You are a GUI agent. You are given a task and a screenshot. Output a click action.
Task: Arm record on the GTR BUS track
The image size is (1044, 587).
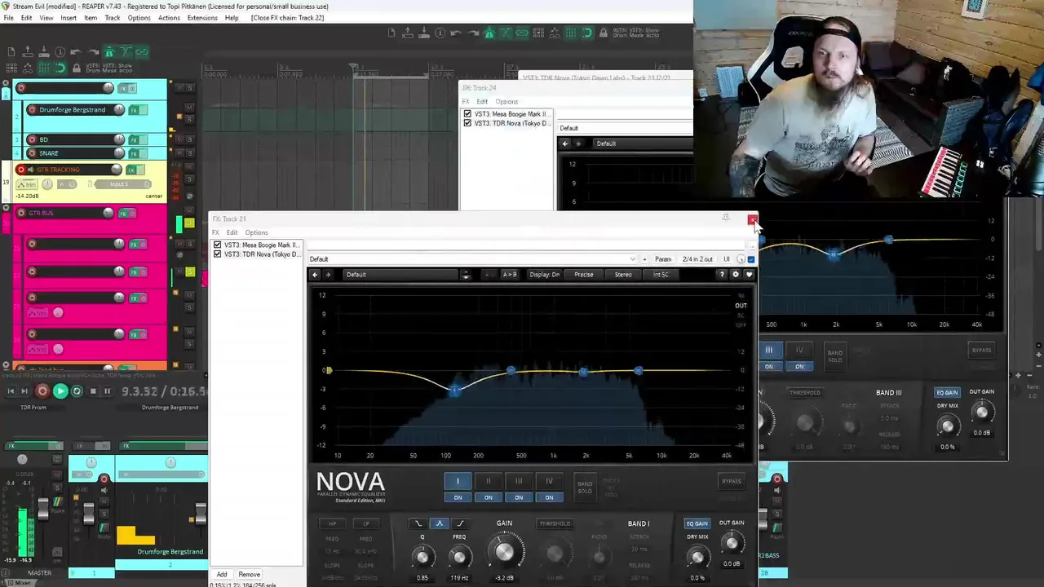(x=20, y=213)
